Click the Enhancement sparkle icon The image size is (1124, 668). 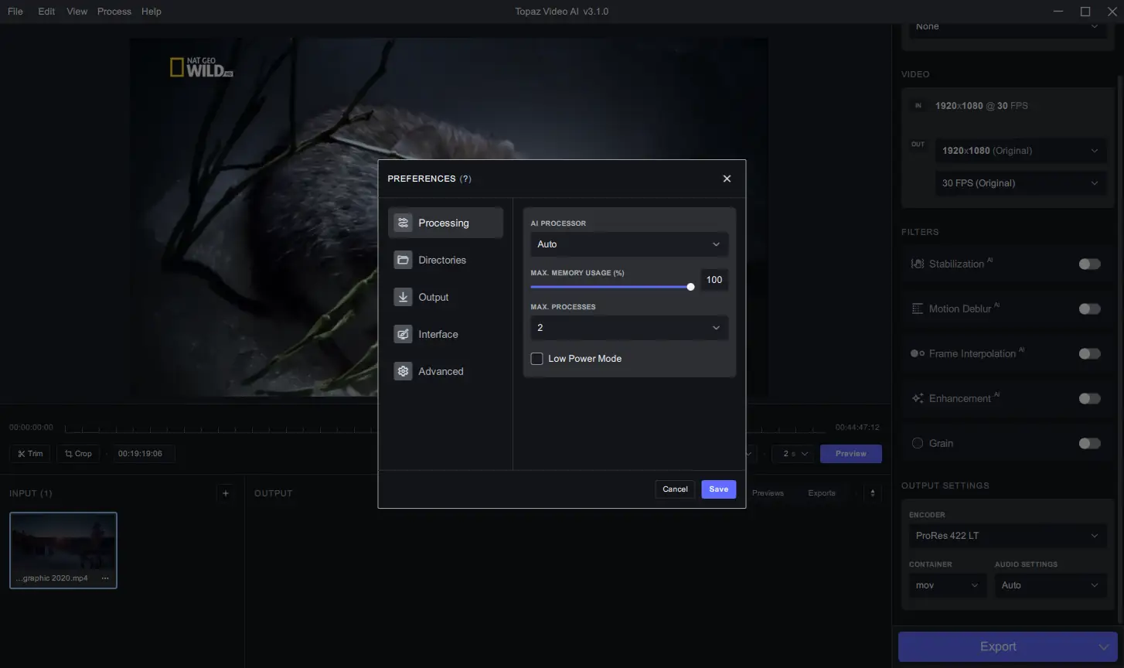pos(918,399)
